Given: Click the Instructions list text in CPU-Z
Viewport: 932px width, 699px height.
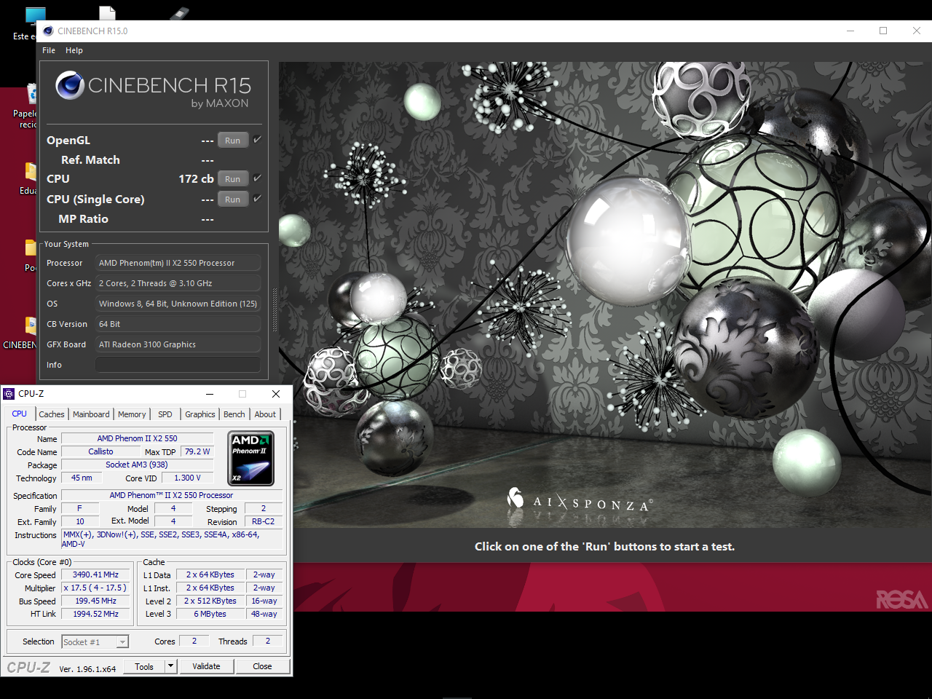Looking at the screenshot, I should [x=173, y=539].
